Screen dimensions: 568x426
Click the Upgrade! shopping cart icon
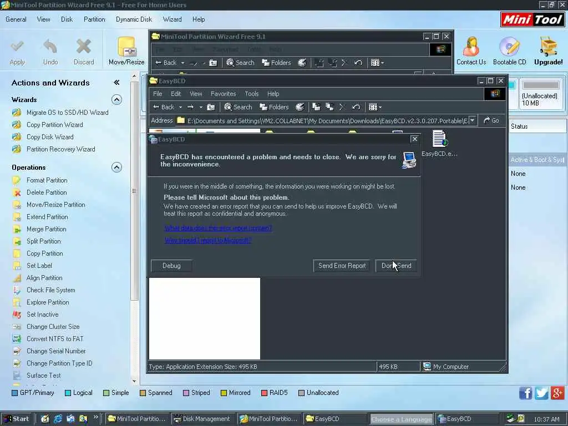[x=549, y=47]
